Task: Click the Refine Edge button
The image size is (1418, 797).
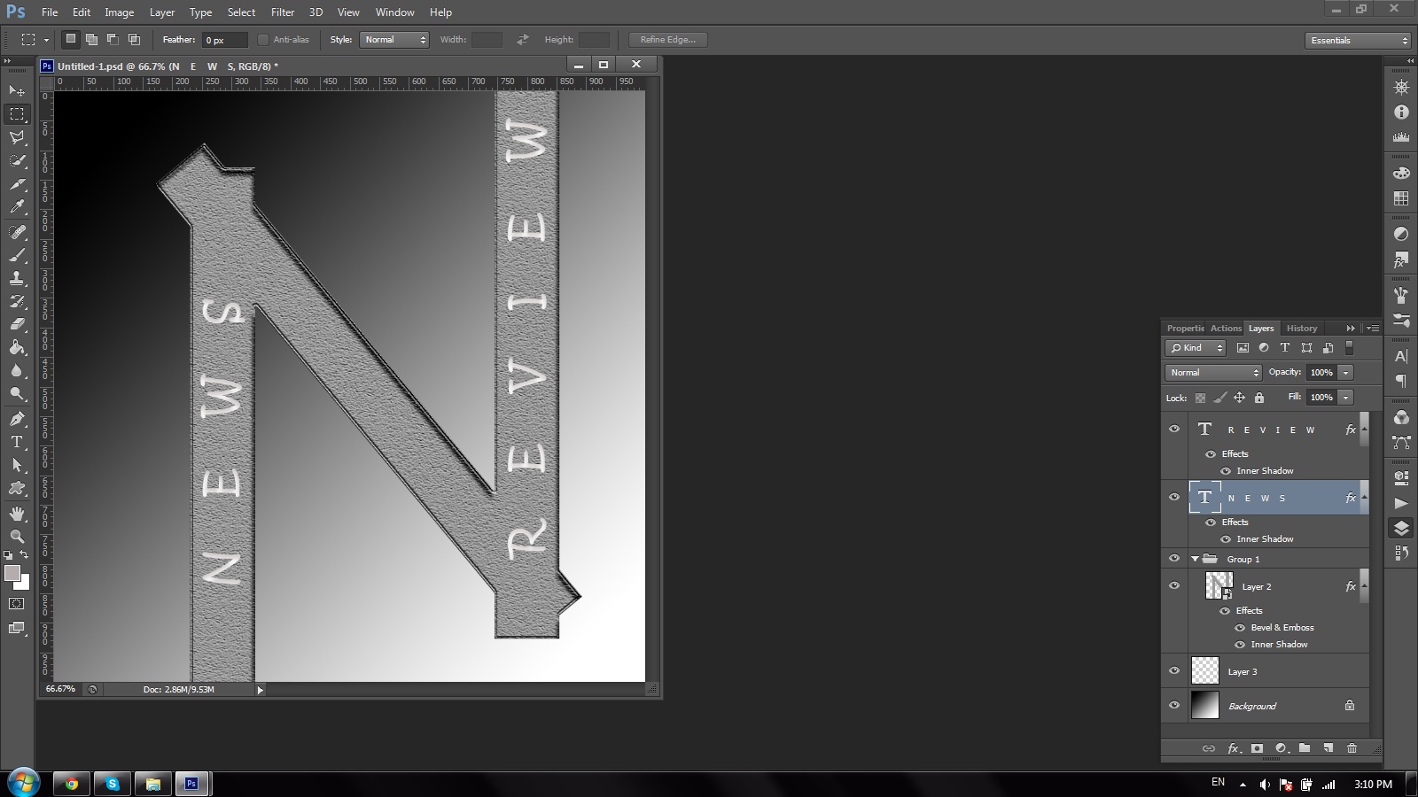Action: pyautogui.click(x=667, y=40)
